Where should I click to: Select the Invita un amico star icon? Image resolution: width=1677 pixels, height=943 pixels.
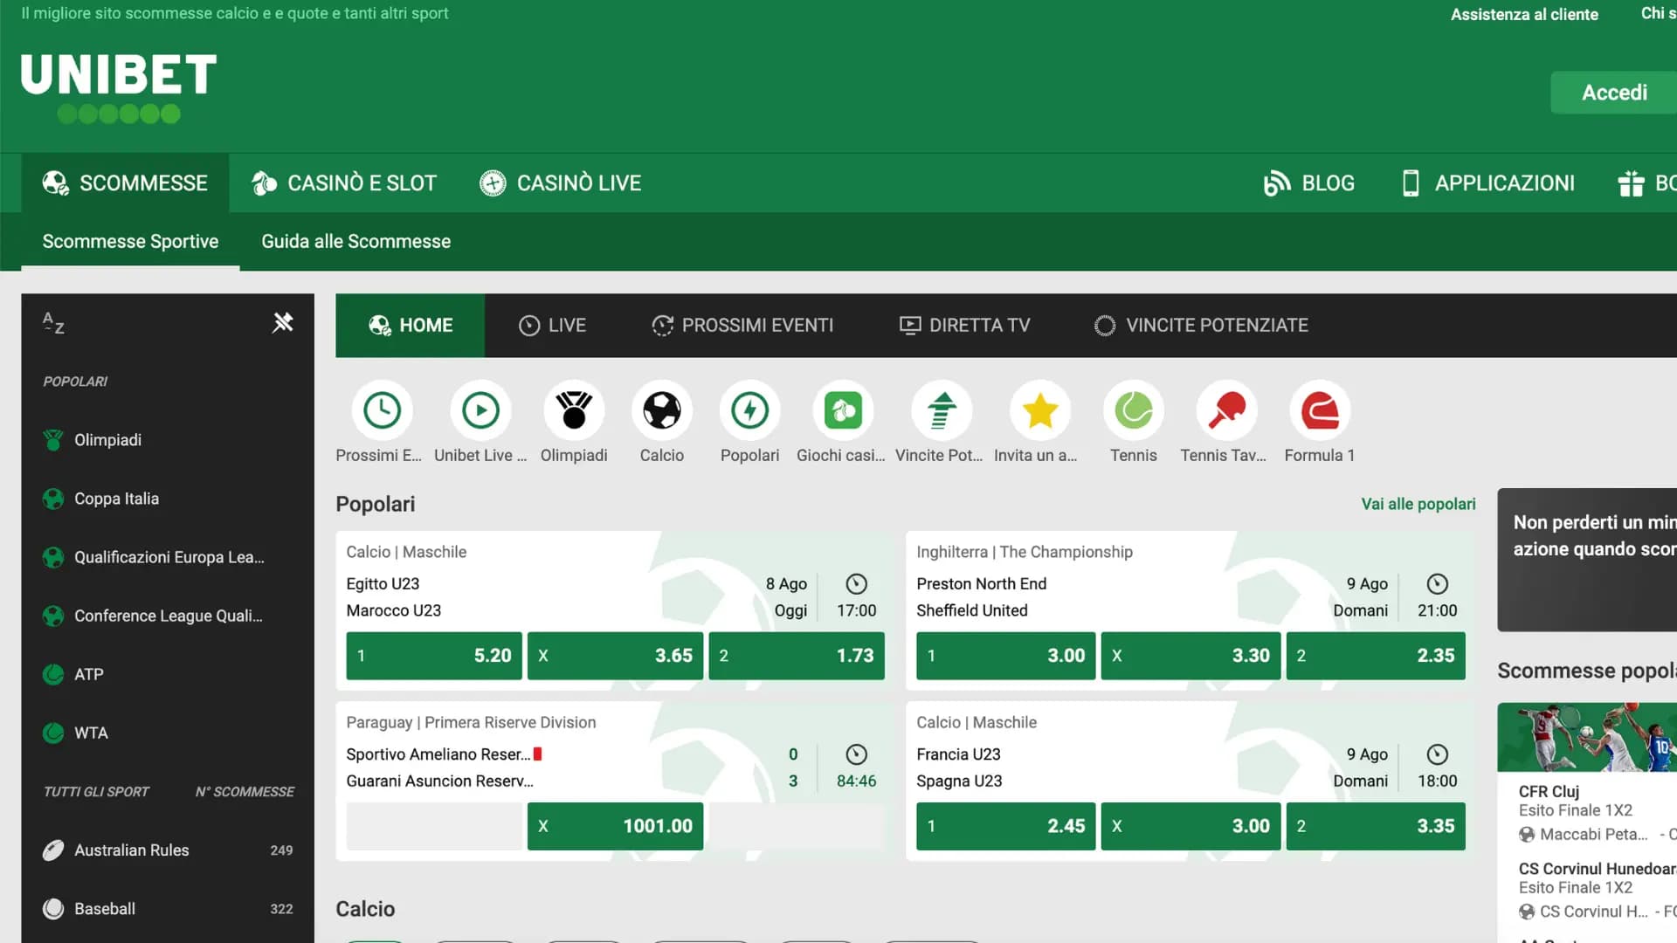pyautogui.click(x=1039, y=410)
